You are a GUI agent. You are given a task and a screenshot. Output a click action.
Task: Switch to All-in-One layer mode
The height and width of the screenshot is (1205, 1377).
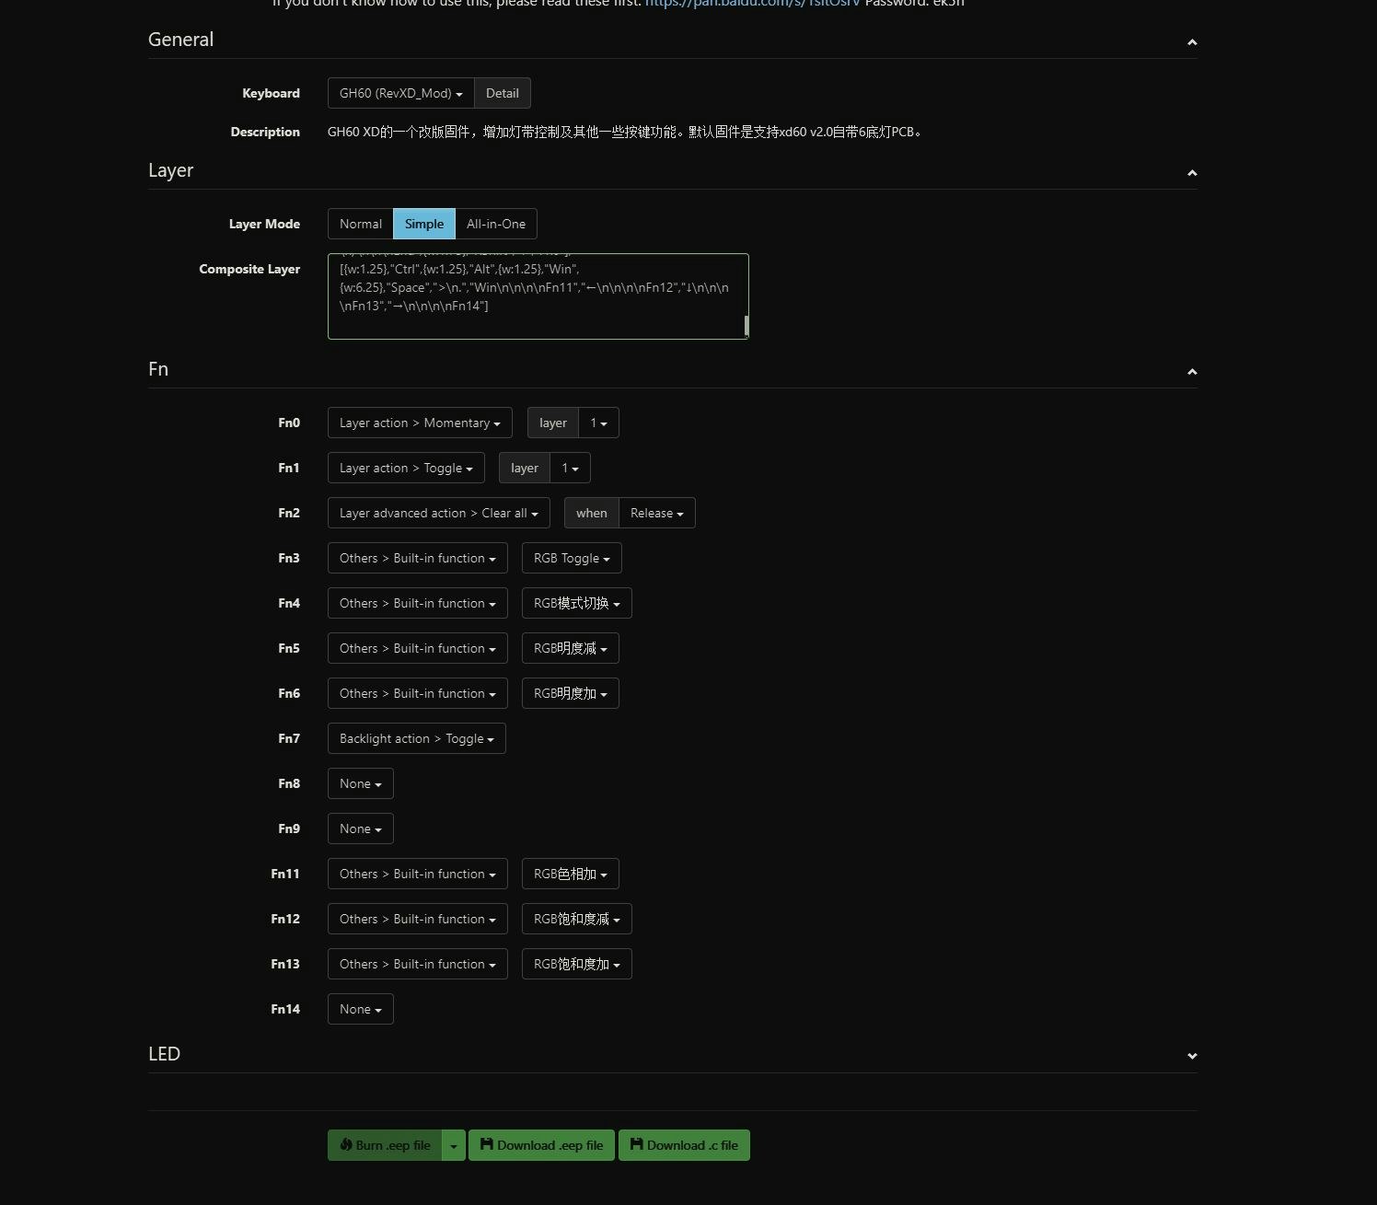tap(496, 224)
